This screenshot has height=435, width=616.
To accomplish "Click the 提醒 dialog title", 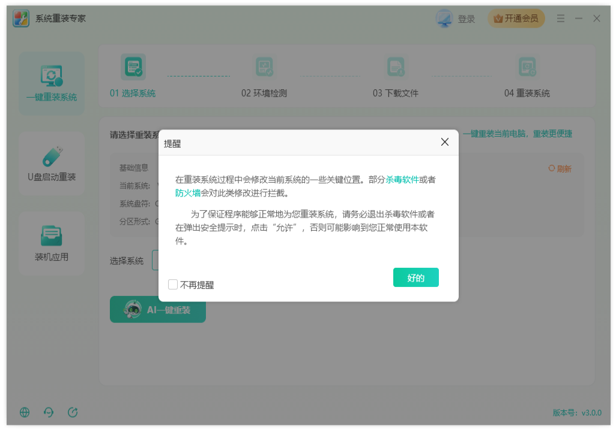I will click(x=172, y=144).
